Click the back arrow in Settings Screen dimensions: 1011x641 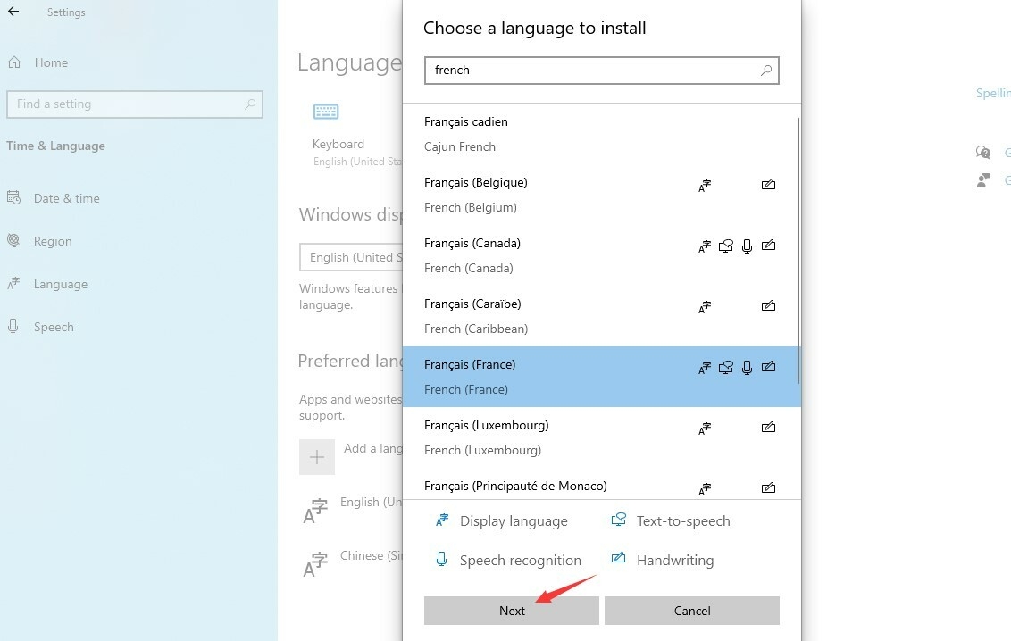click(13, 12)
